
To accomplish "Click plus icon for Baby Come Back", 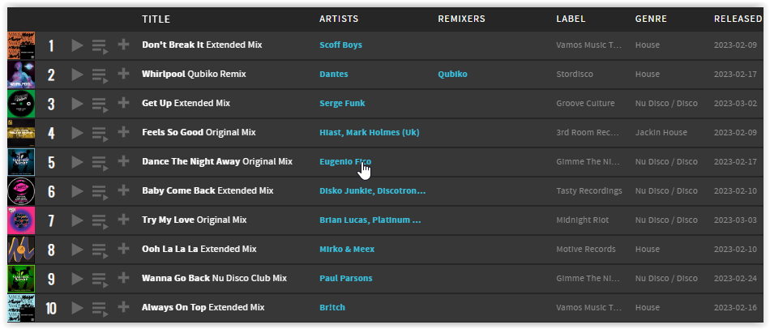I will coord(123,190).
